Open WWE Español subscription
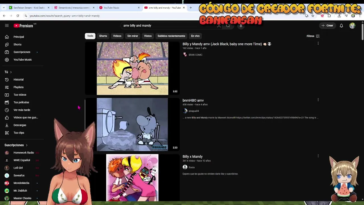364x205 pixels. point(22,160)
